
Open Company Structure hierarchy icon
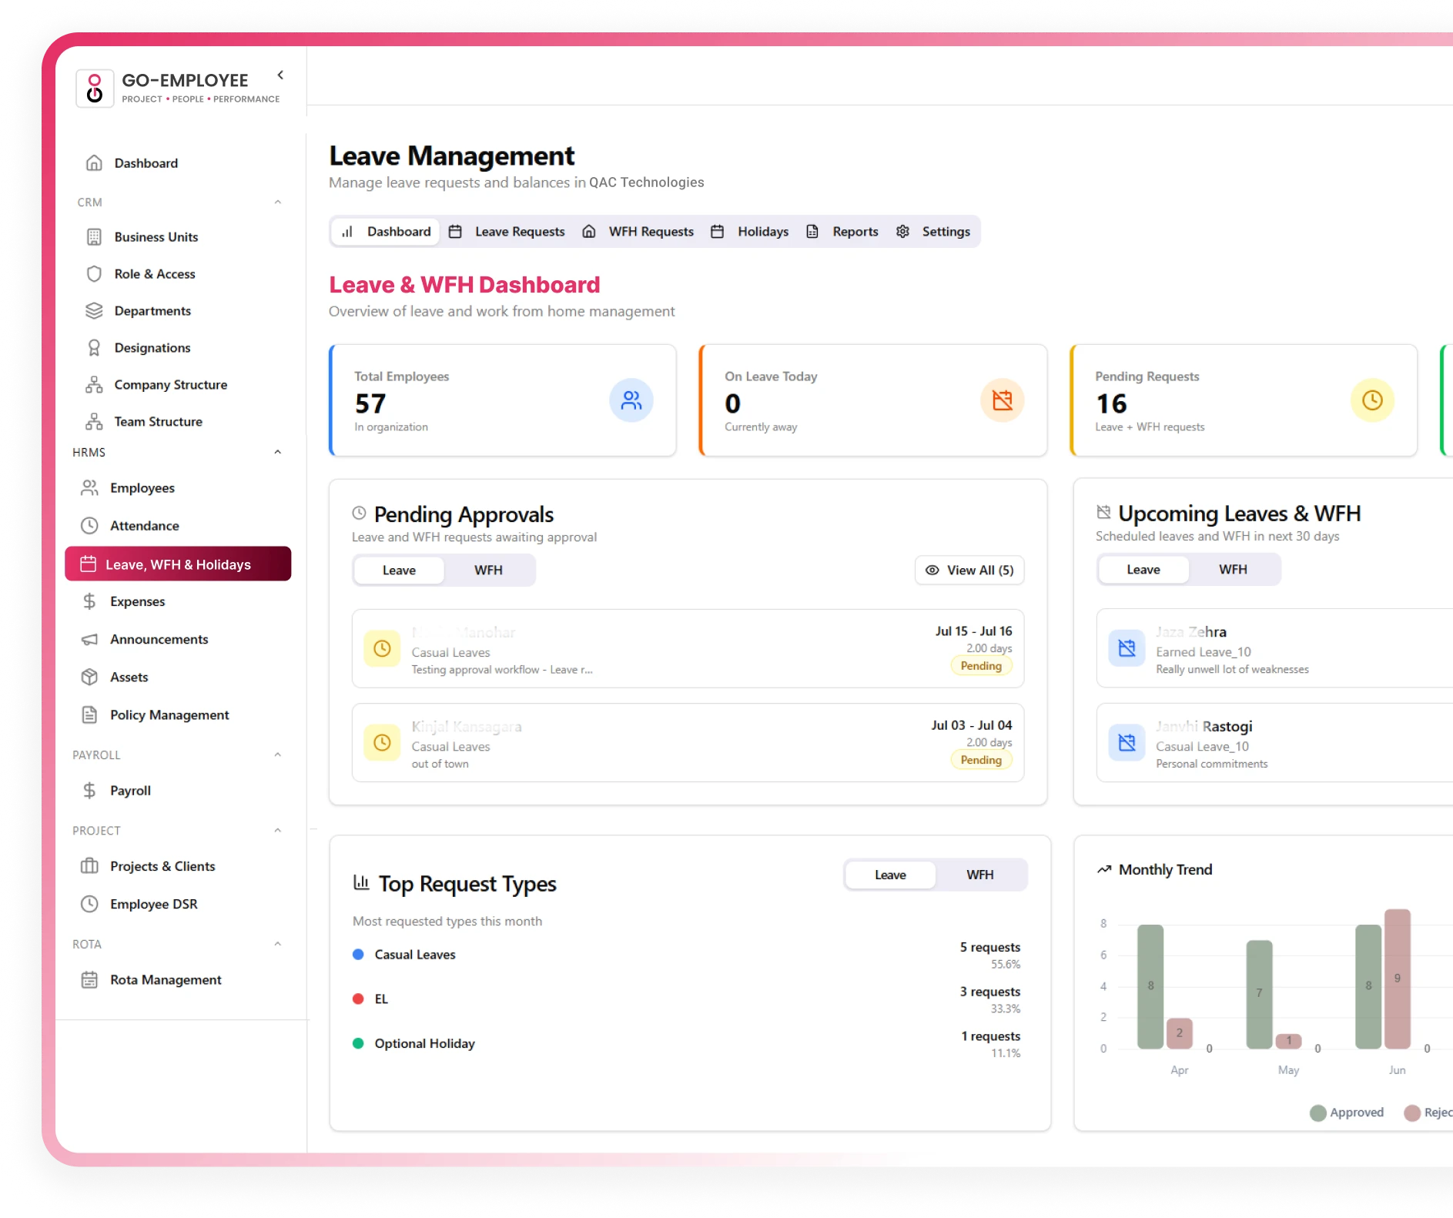pyautogui.click(x=94, y=385)
